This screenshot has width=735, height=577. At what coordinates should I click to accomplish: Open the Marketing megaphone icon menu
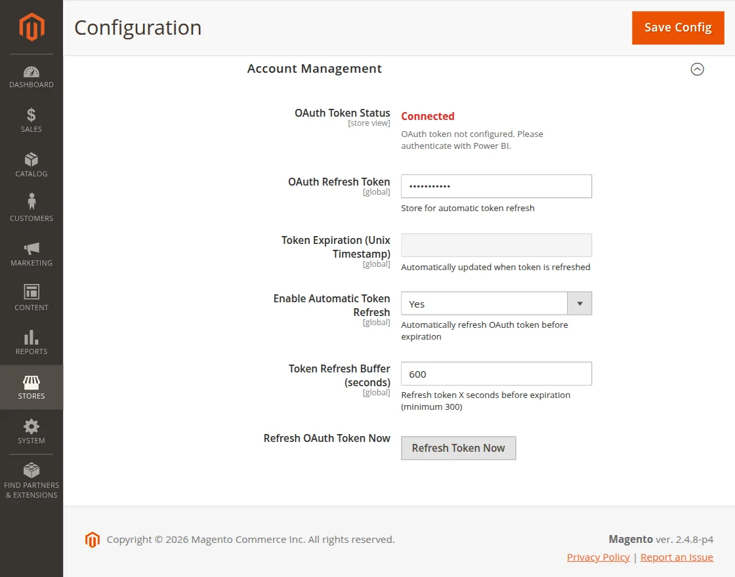tap(31, 249)
